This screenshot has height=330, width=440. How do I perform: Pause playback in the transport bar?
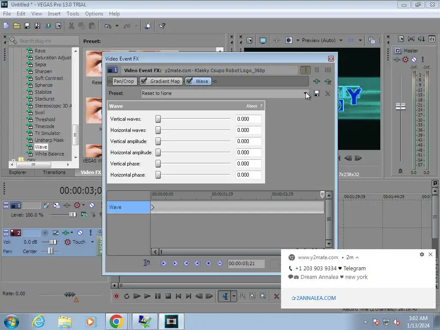158,296
